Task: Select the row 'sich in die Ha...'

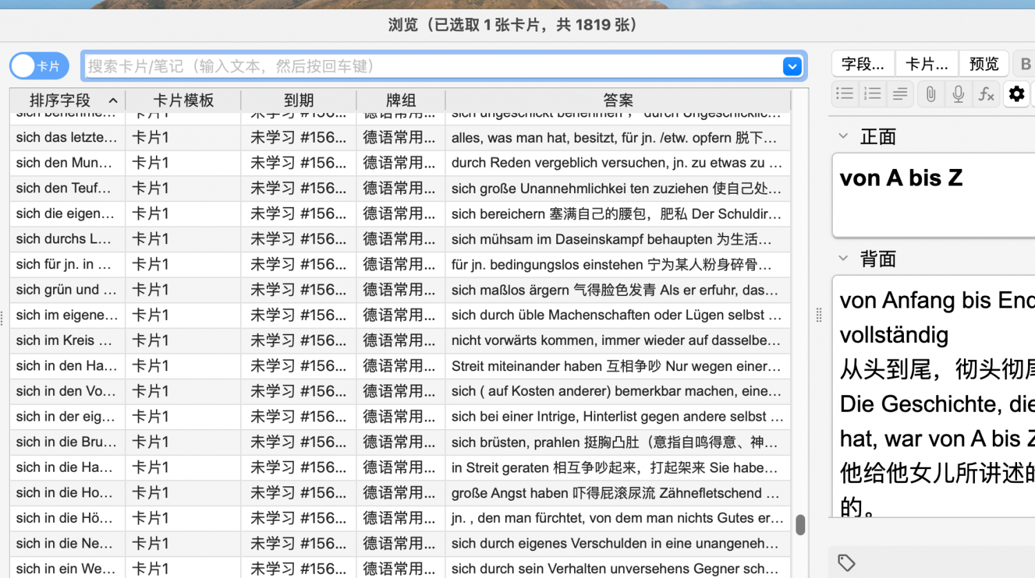Action: pyautogui.click(x=400, y=468)
